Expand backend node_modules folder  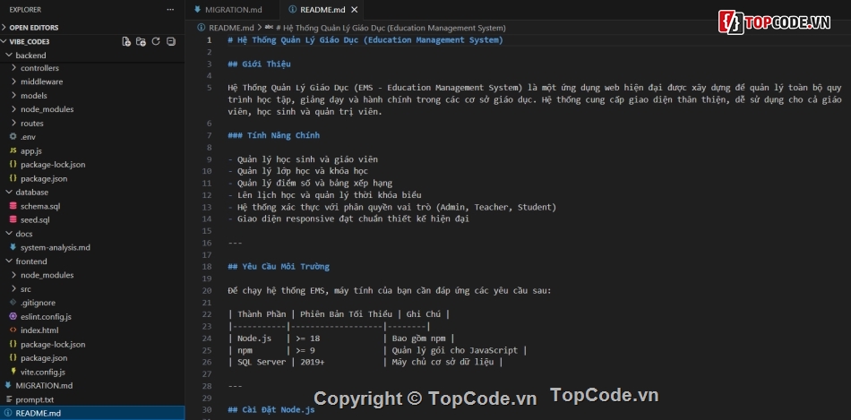coord(47,109)
